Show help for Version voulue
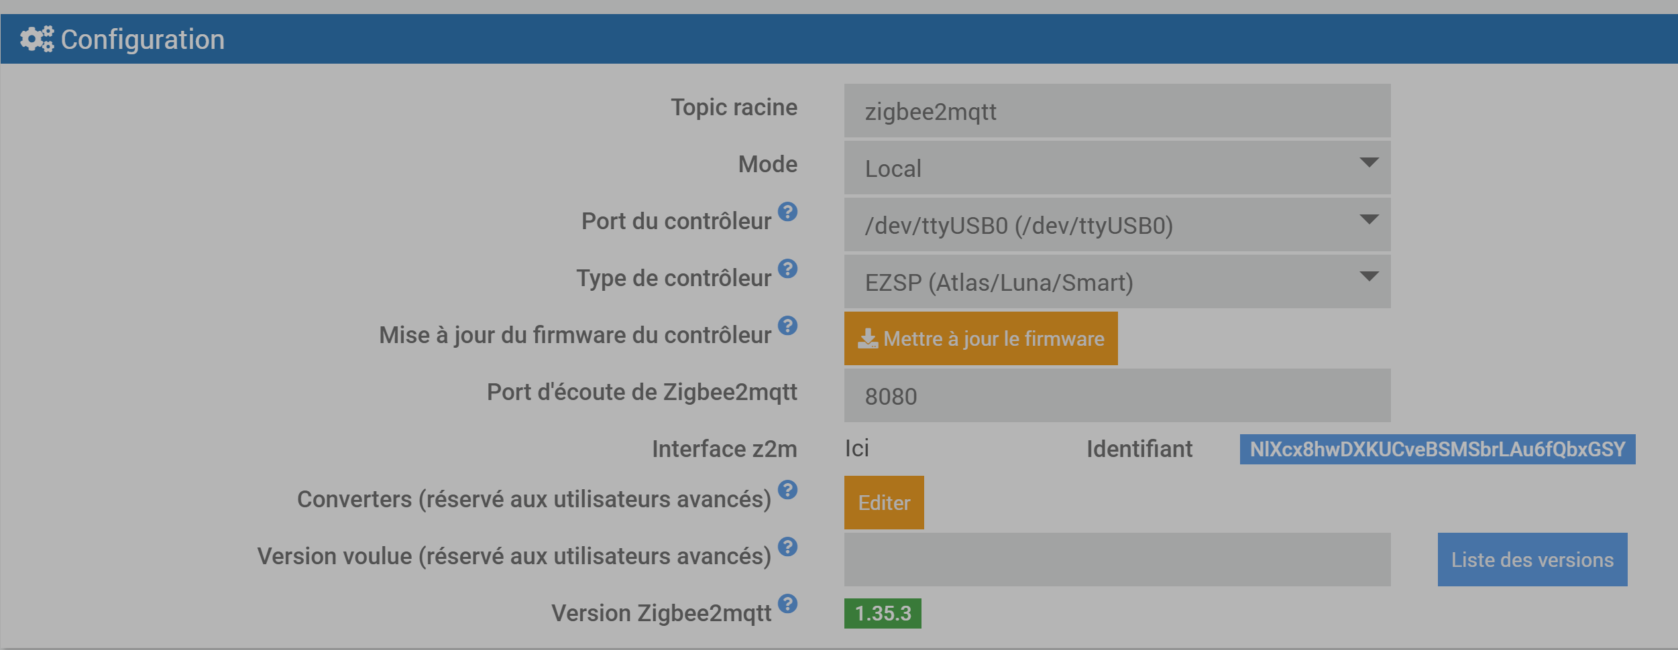The width and height of the screenshot is (1678, 650). [787, 547]
